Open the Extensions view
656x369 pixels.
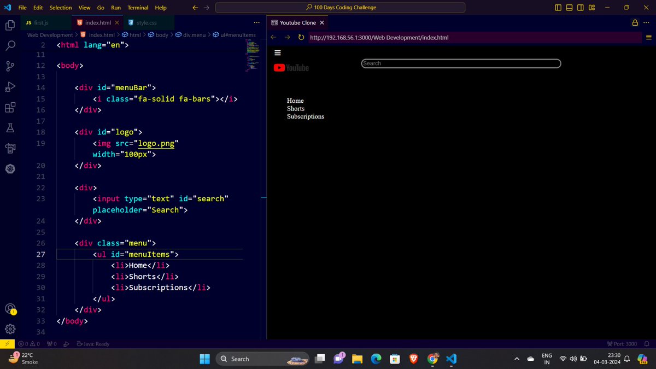tap(10, 108)
